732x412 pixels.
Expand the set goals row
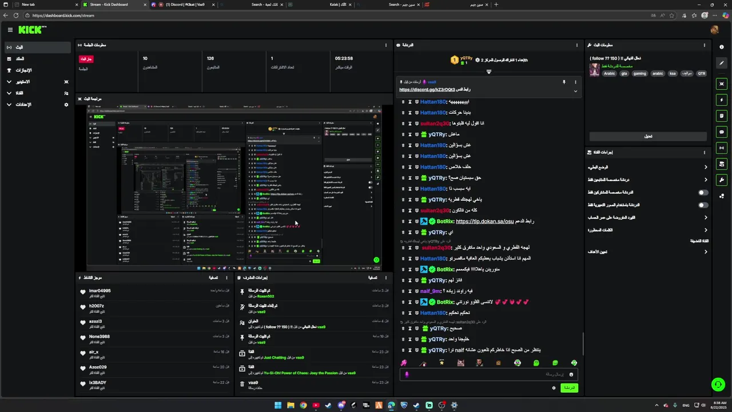pos(647,252)
